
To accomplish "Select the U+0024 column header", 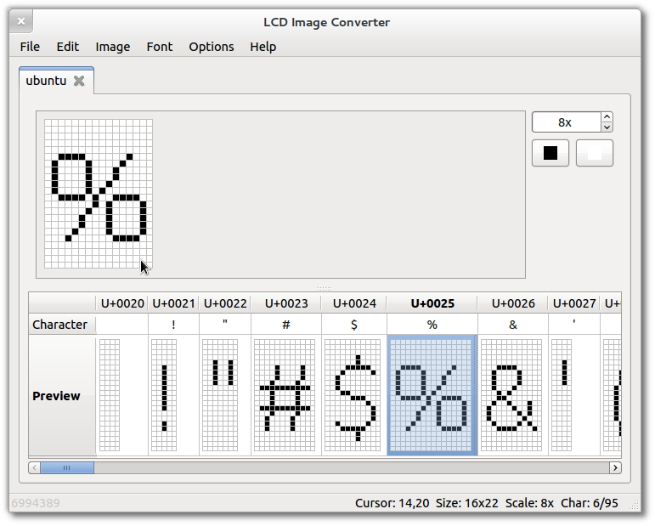I will click(x=354, y=303).
